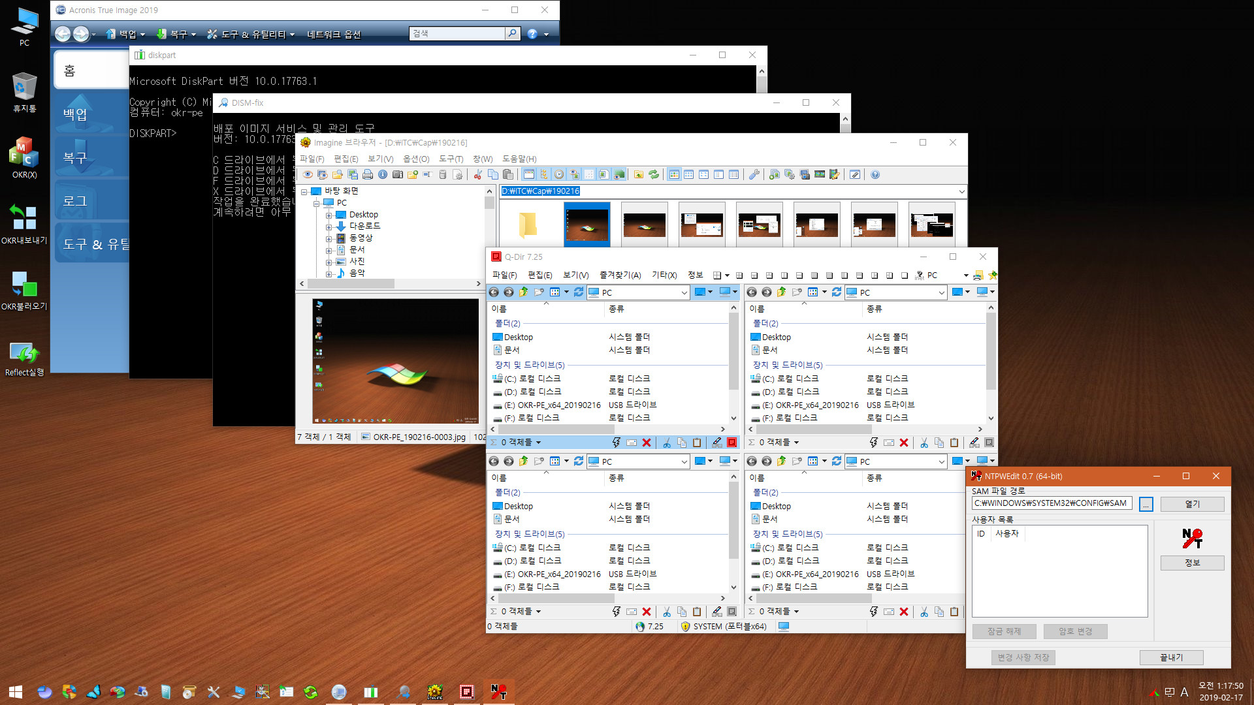Screen dimensions: 1254x705
Task: Click the 열기 button in NTPWEdit
Action: click(x=1193, y=504)
